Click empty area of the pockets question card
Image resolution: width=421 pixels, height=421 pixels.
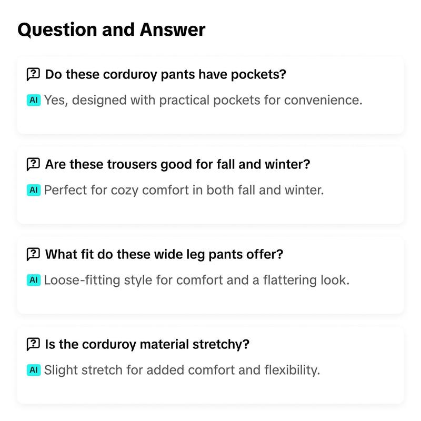coord(210,121)
